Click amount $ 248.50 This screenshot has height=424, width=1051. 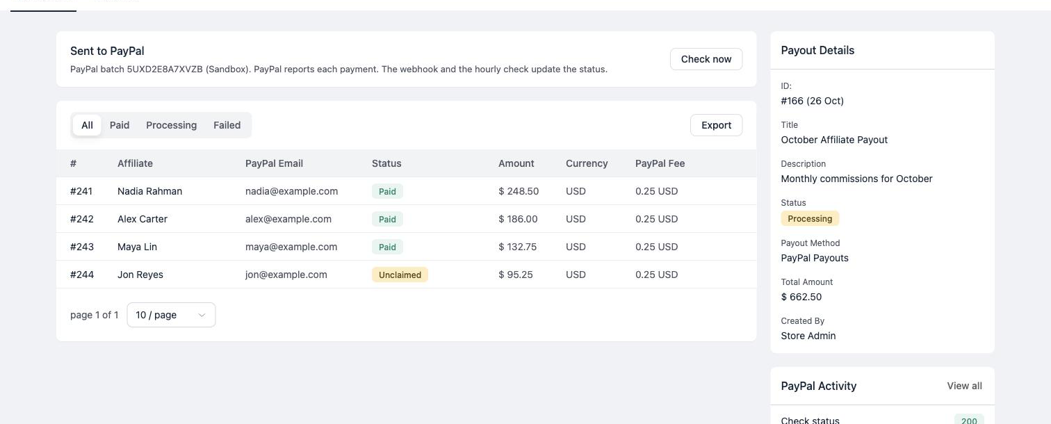point(519,191)
